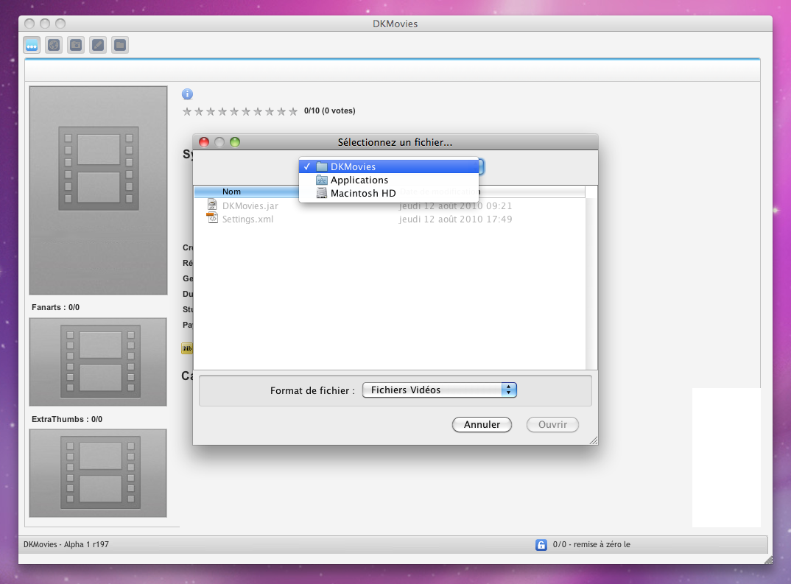Click the green zoom button on file dialog

point(235,142)
